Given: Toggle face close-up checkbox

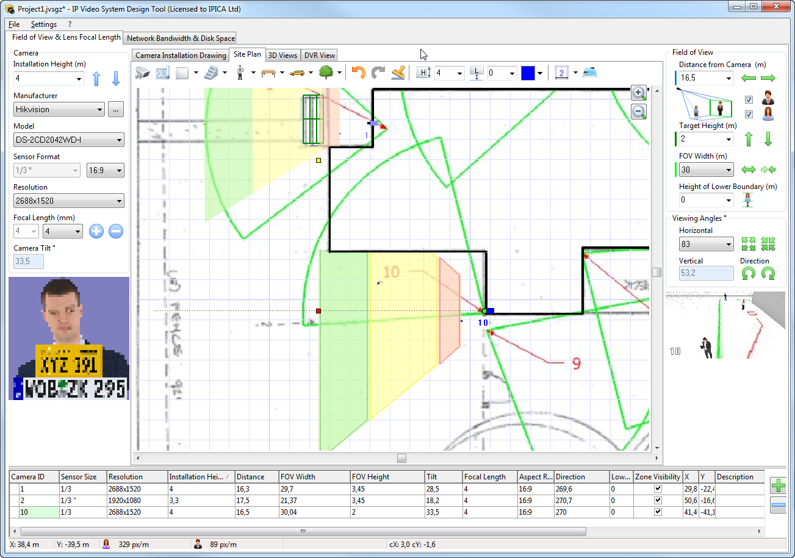Looking at the screenshot, I should [x=749, y=114].
